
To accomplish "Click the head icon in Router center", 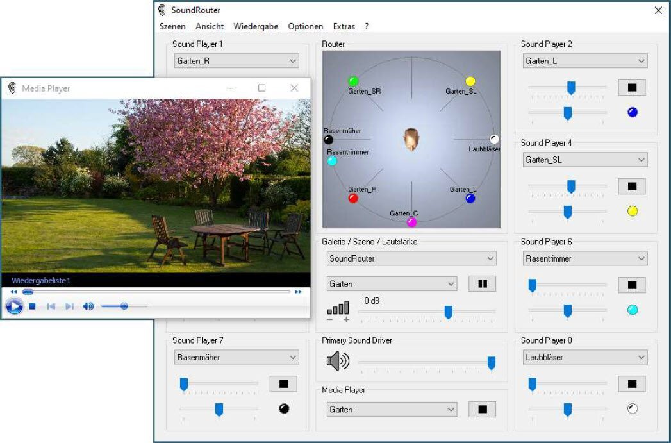I will [x=411, y=139].
